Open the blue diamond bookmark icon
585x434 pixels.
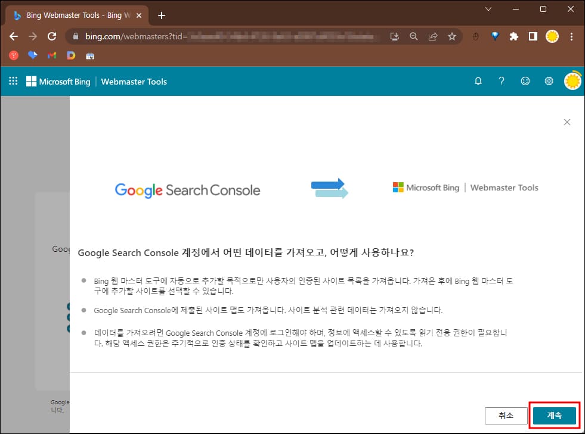click(33, 55)
